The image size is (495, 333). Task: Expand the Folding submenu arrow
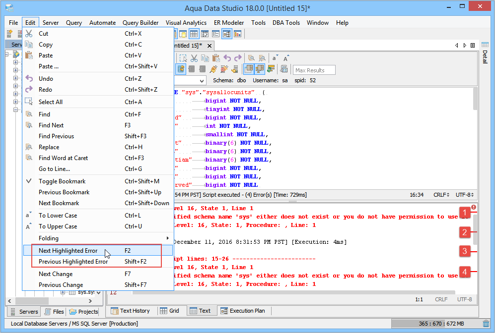click(168, 238)
